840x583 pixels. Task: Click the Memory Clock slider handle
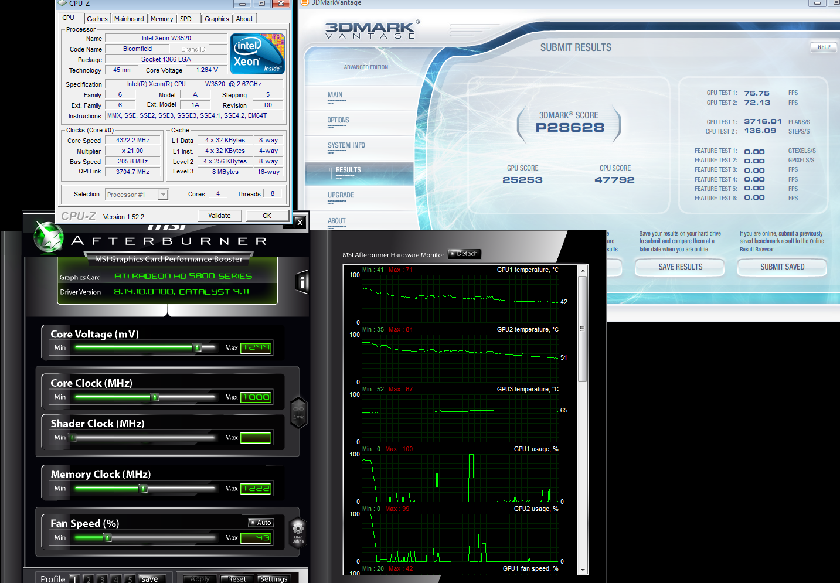[x=144, y=488]
